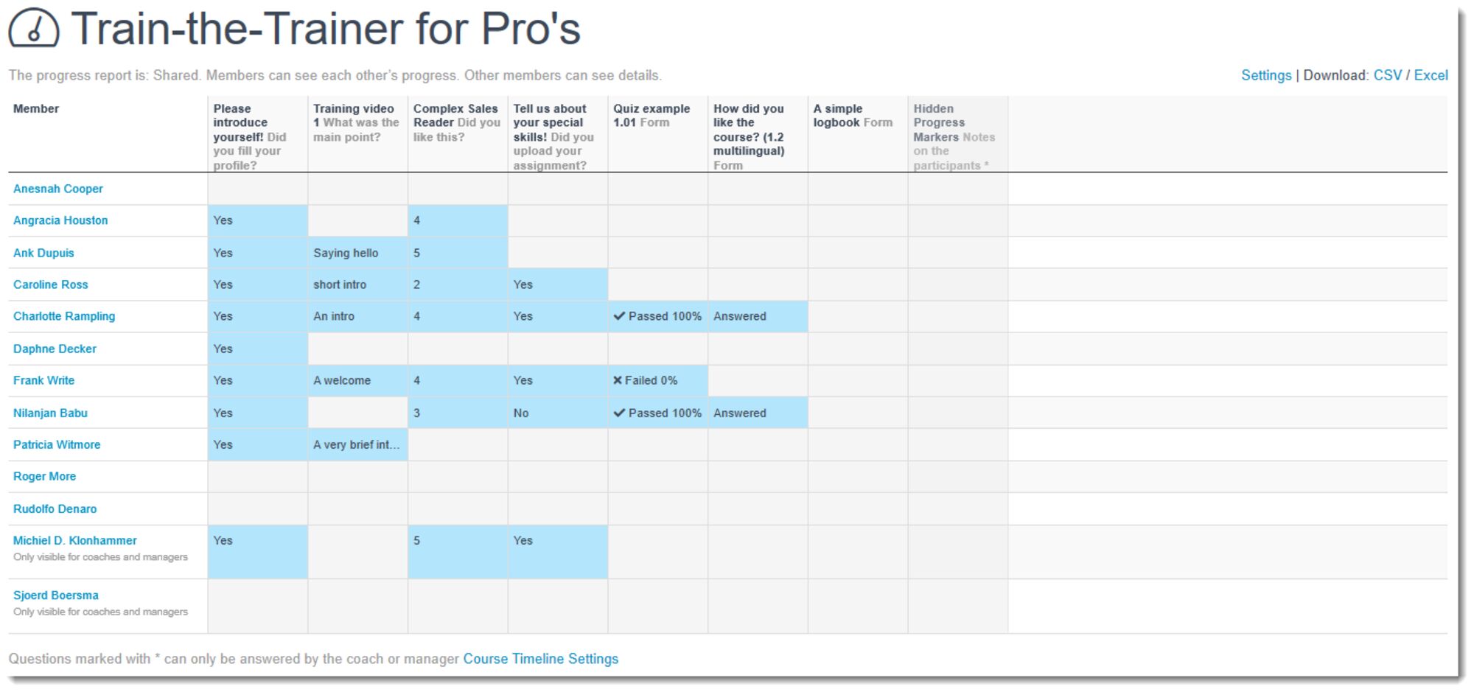Click the course gauge logo icon
The image size is (1474, 692).
click(x=32, y=28)
